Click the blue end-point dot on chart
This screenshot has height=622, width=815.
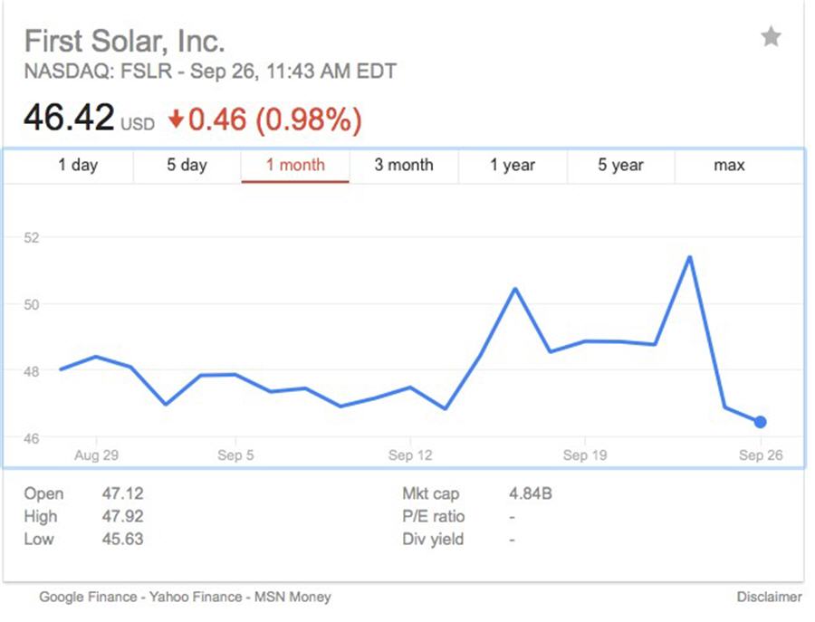click(x=761, y=422)
